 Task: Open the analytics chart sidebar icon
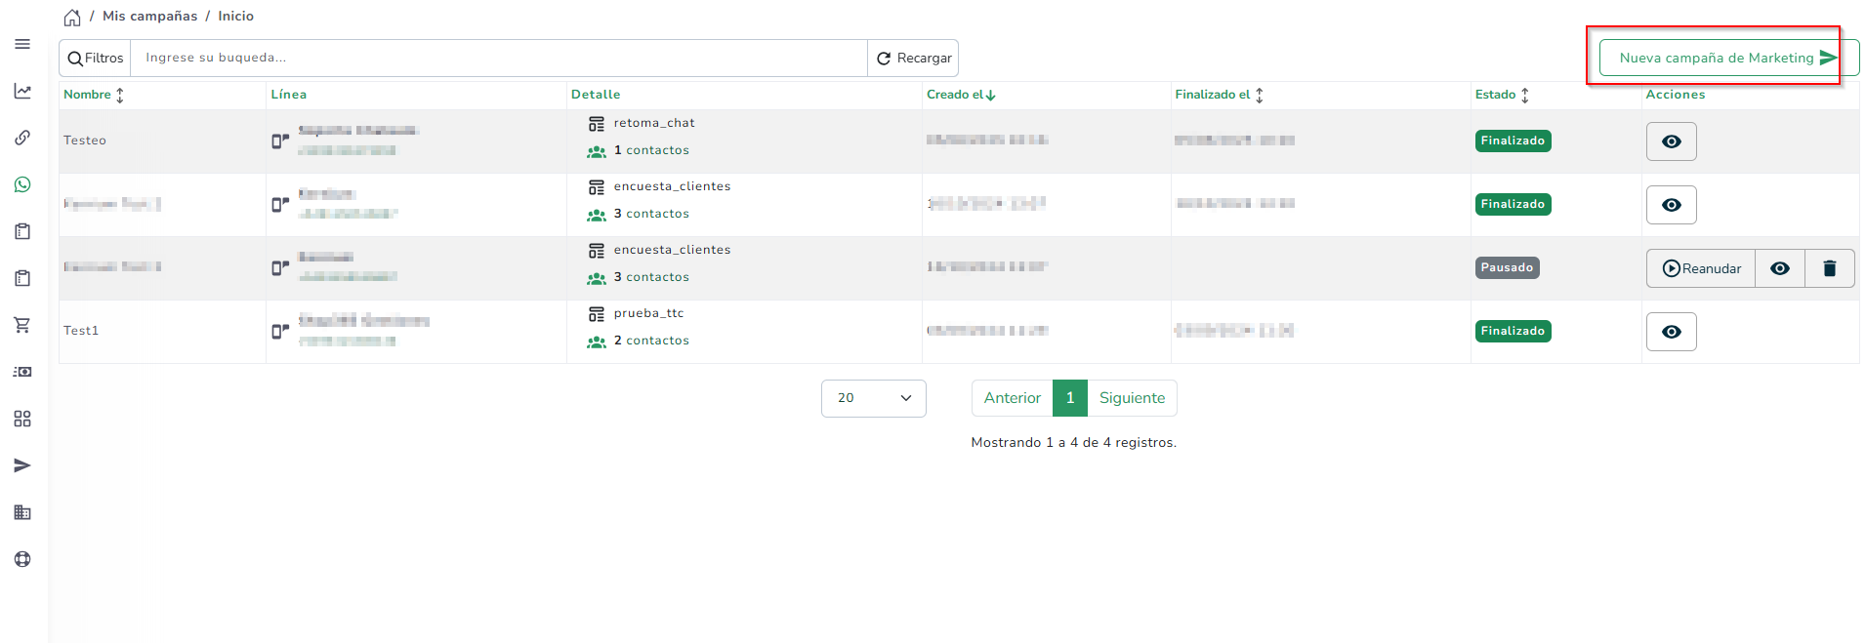pyautogui.click(x=22, y=91)
